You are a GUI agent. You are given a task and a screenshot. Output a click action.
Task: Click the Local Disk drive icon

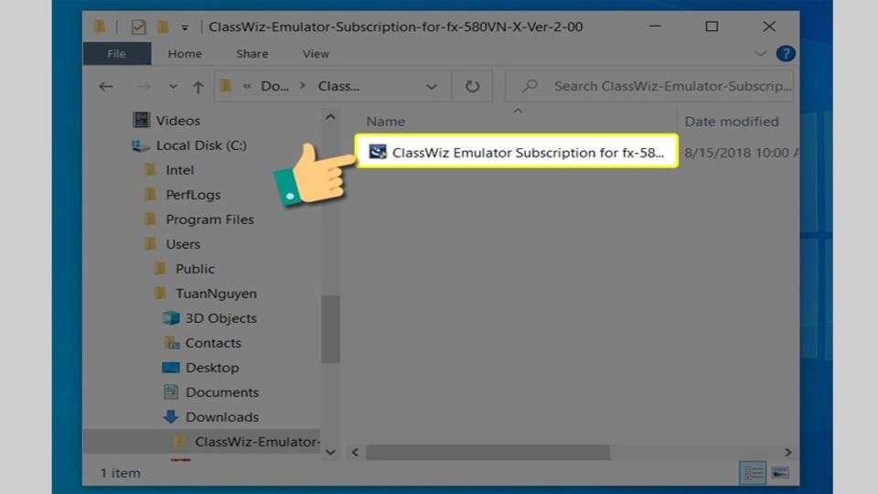140,145
